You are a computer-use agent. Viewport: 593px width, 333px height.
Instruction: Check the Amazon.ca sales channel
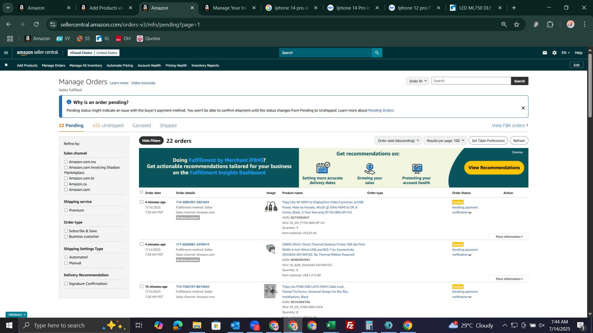click(x=66, y=184)
